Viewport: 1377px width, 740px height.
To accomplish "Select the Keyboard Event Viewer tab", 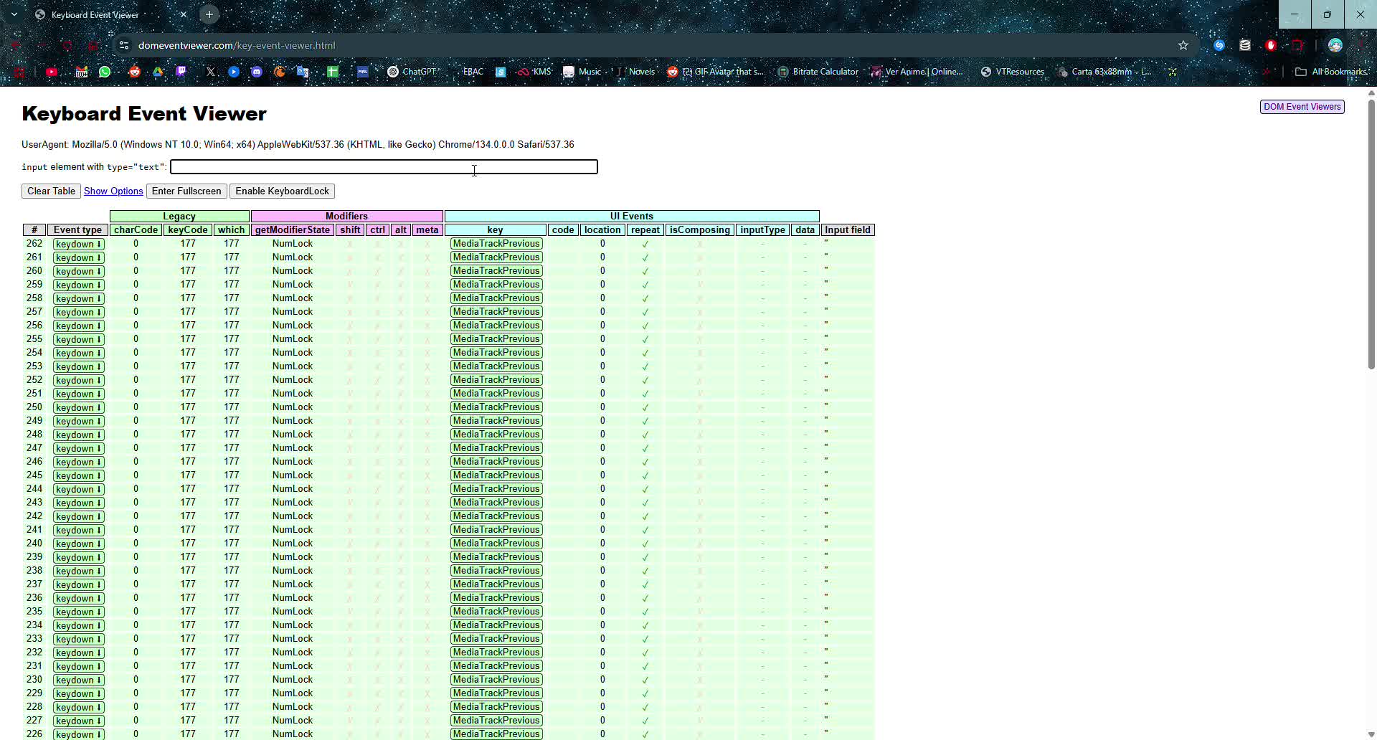I will 100,14.
